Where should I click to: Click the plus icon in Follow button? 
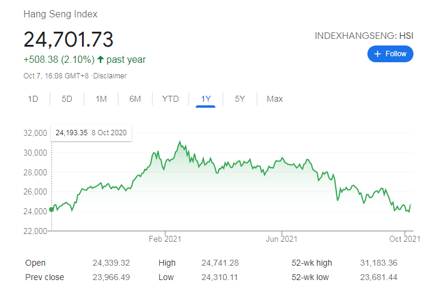pos(377,54)
